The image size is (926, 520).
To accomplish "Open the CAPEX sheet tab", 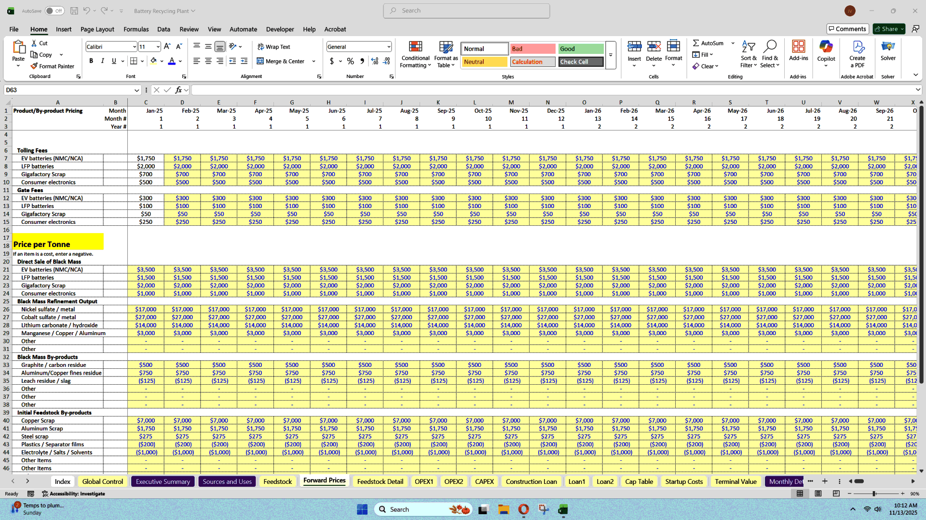I will click(x=484, y=481).
